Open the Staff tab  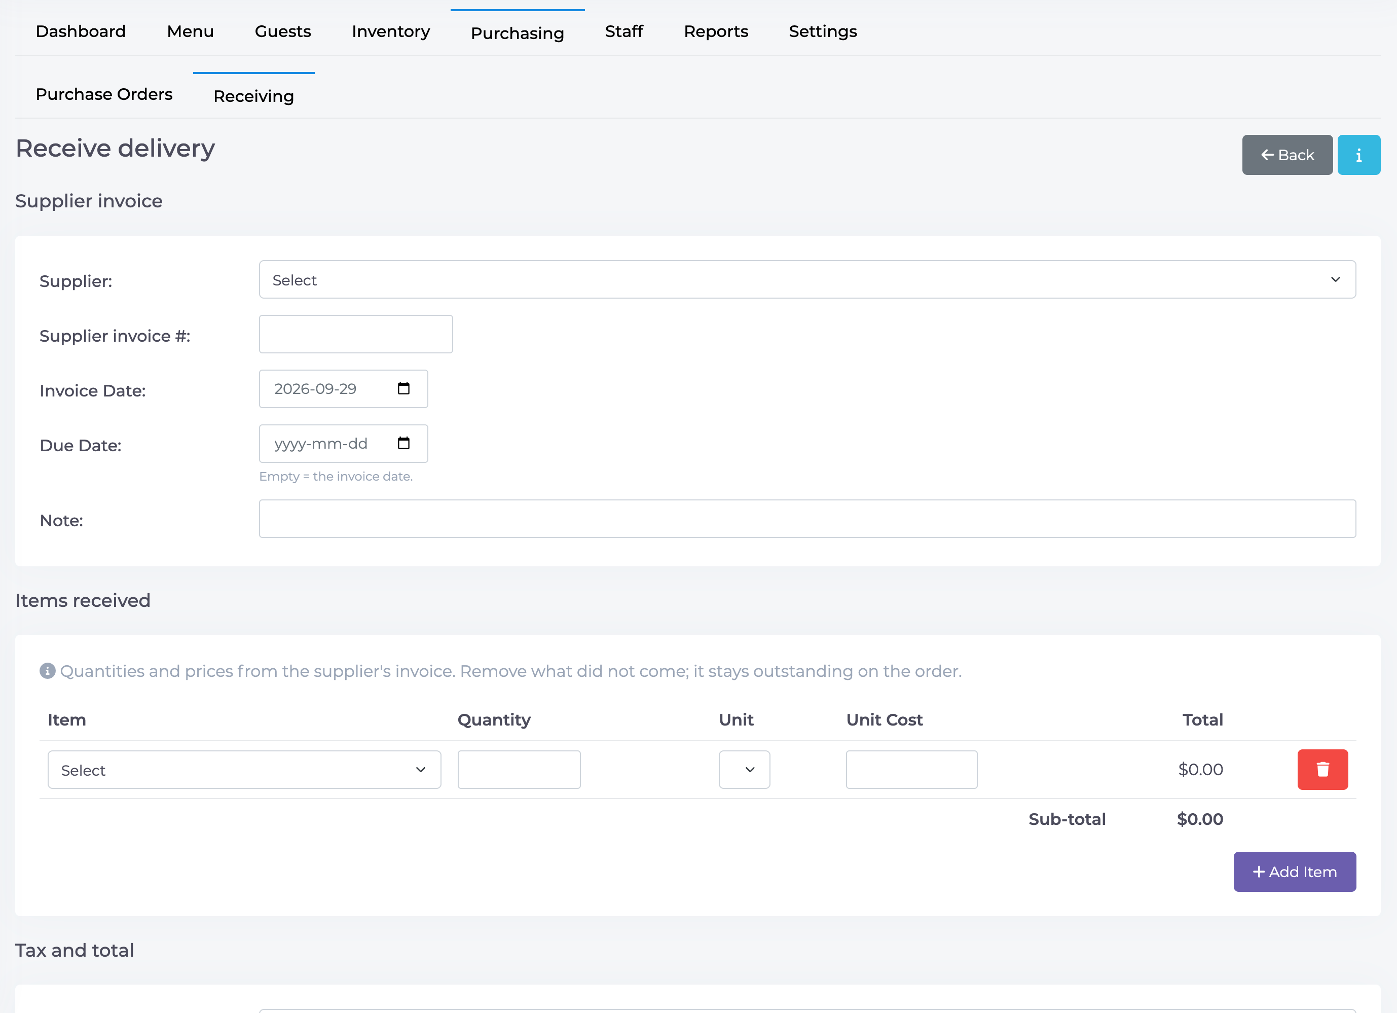(x=624, y=31)
